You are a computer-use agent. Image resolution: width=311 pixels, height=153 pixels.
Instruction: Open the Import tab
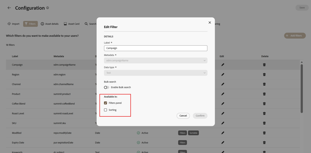point(14,24)
